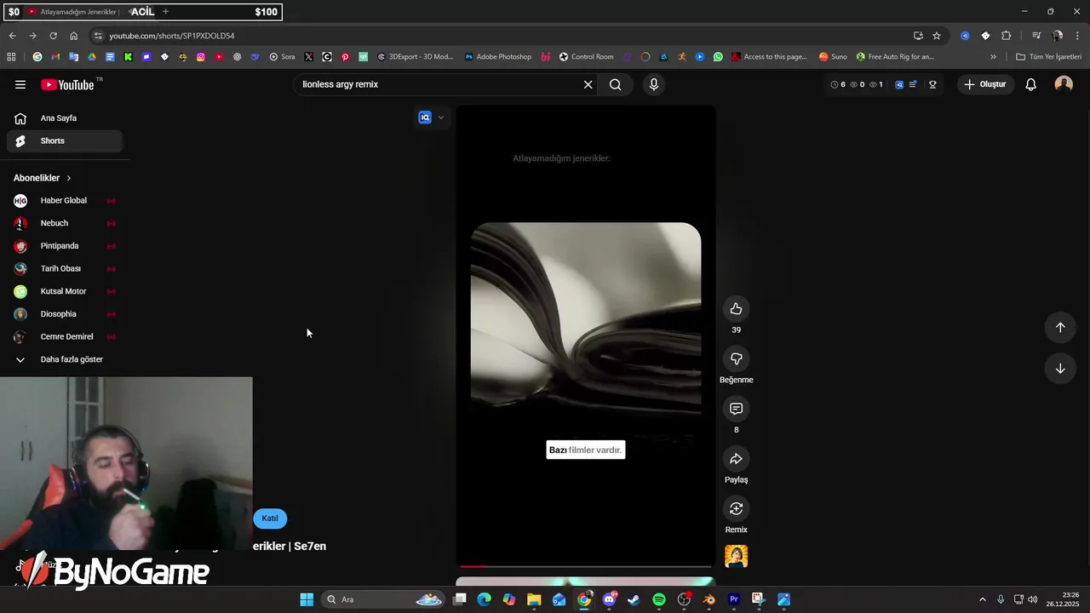Like the Short with thumbs up

point(736,308)
